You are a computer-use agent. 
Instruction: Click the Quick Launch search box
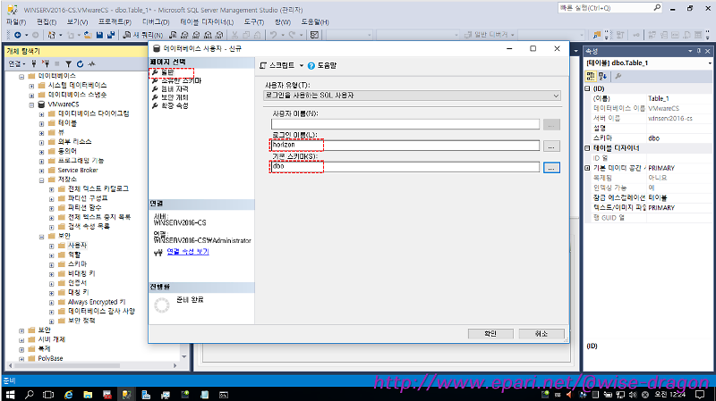tap(609, 8)
